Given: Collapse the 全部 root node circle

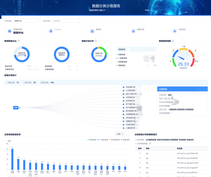Looking at the screenshot, I should tap(20, 108).
